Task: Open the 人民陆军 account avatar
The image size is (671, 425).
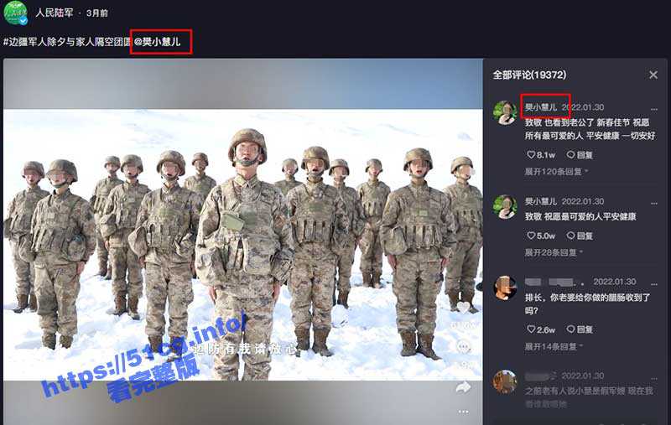Action: [x=16, y=13]
